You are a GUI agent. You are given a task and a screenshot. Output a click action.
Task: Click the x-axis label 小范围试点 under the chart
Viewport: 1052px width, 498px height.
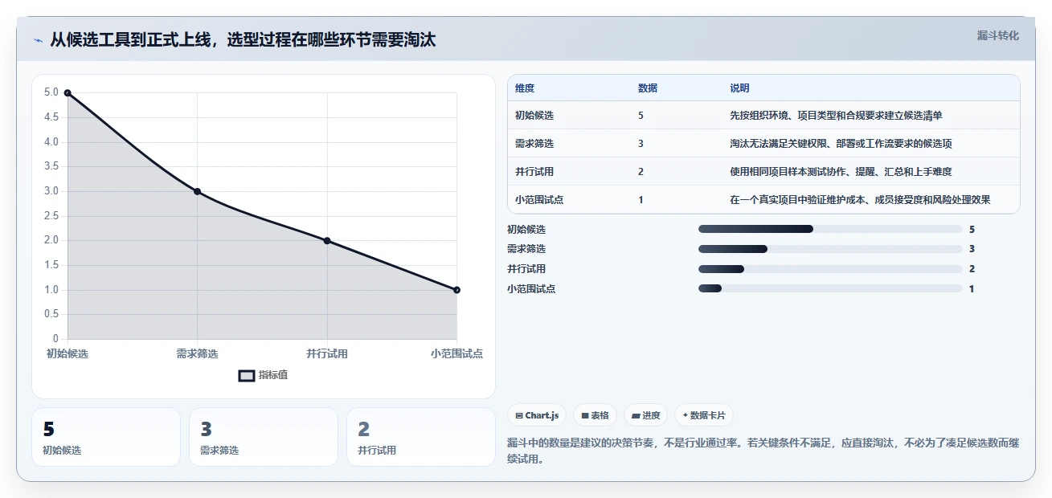coord(456,353)
